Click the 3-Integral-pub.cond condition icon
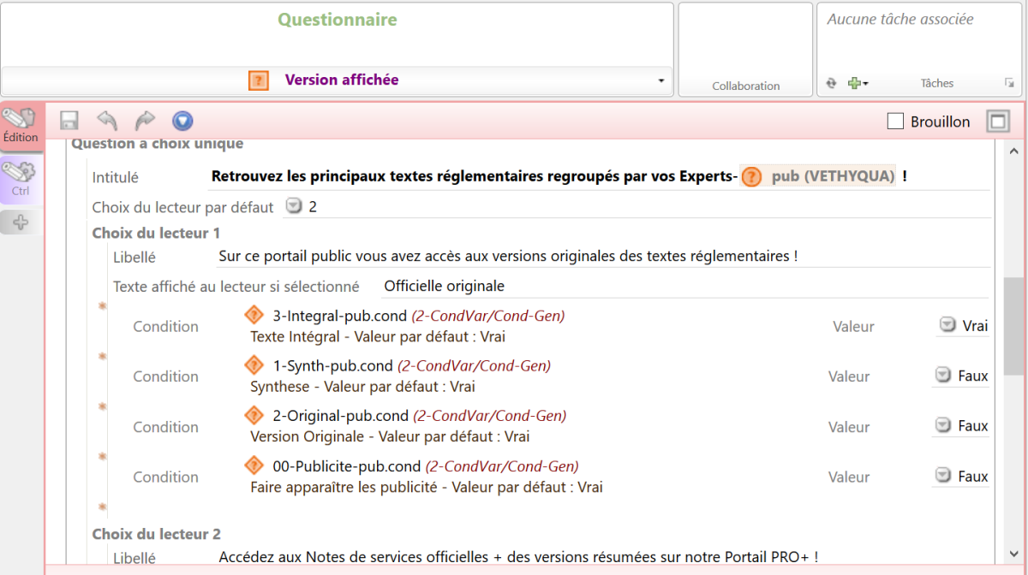This screenshot has width=1028, height=575. click(x=254, y=315)
